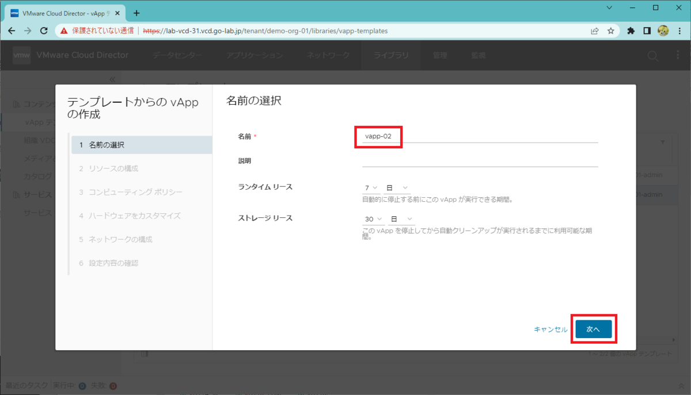The height and width of the screenshot is (395, 691).
Task: Select the カタログ sidebar item
Action: point(38,176)
